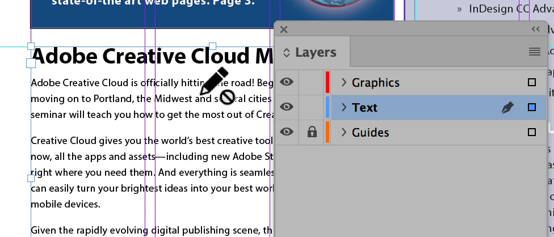Viewport: 554px width, 237px height.
Task: Lock the Text layer
Action: pos(311,107)
